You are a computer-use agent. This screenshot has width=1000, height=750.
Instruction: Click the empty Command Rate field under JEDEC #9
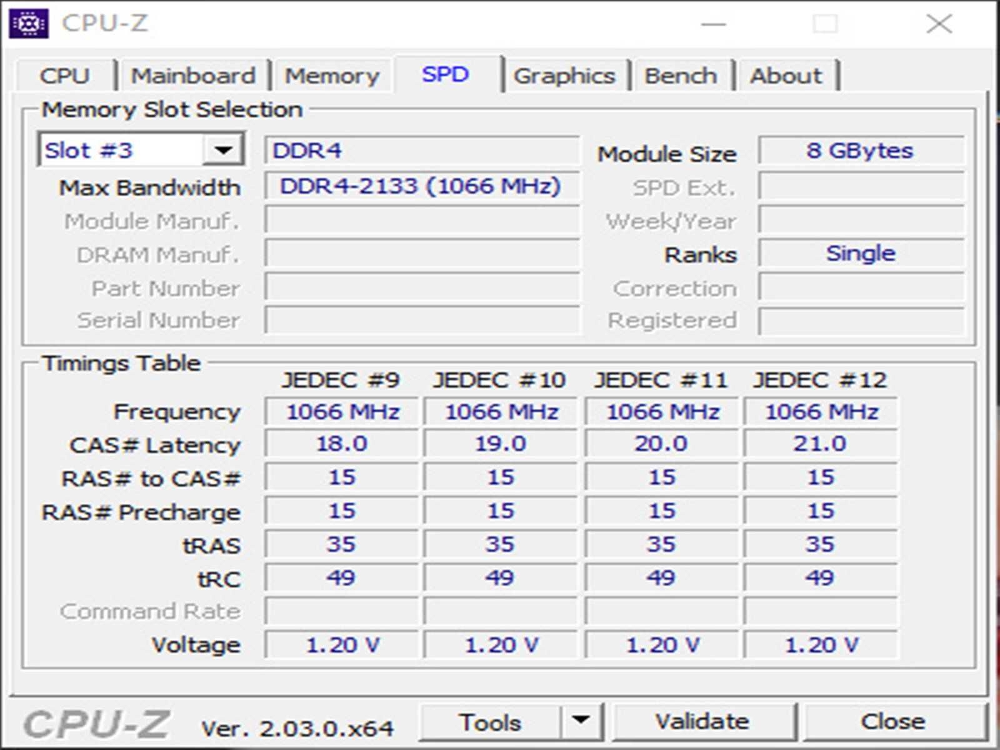[342, 611]
